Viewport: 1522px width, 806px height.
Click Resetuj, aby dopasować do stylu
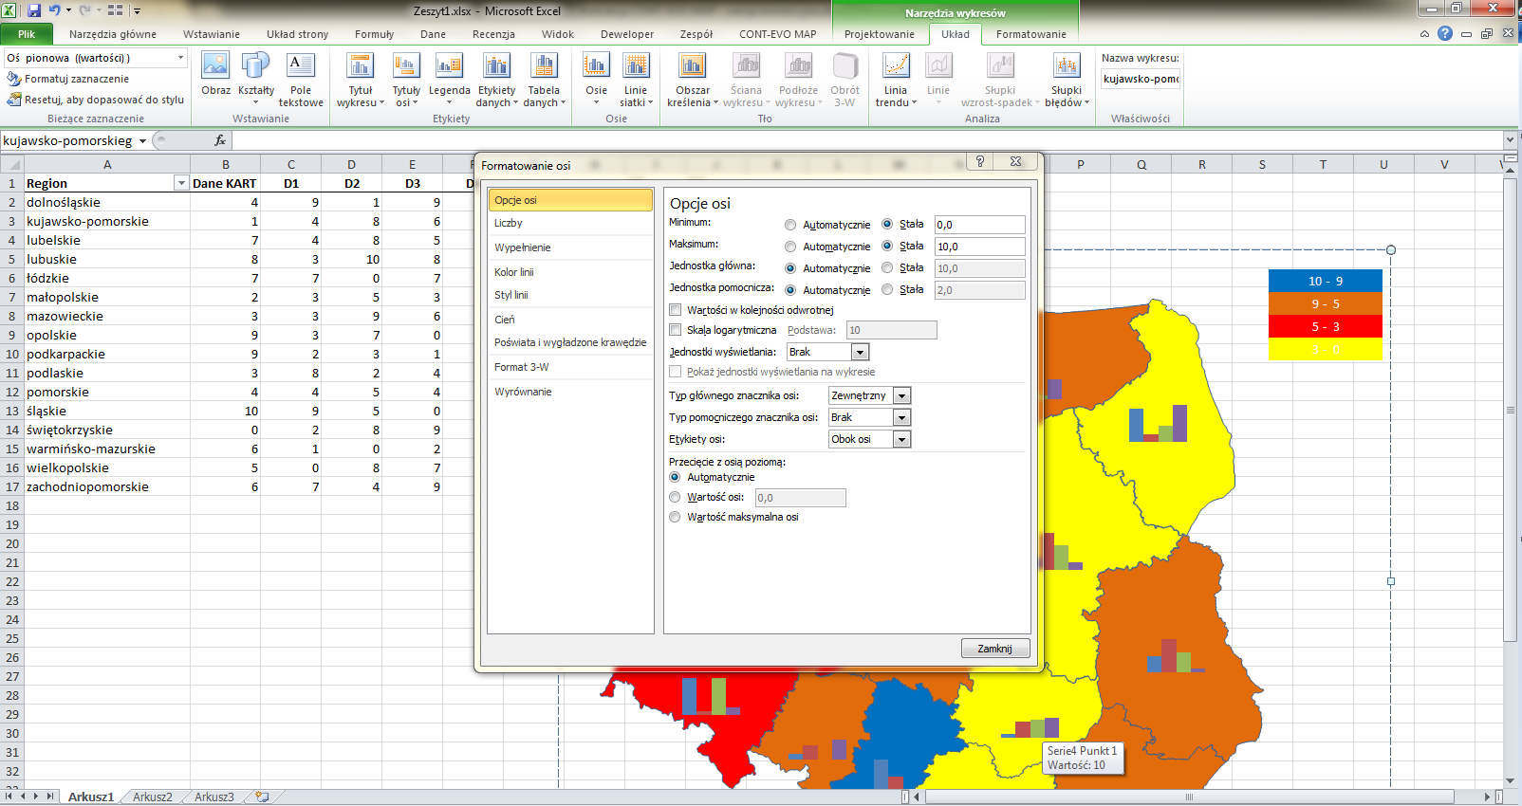(x=95, y=100)
